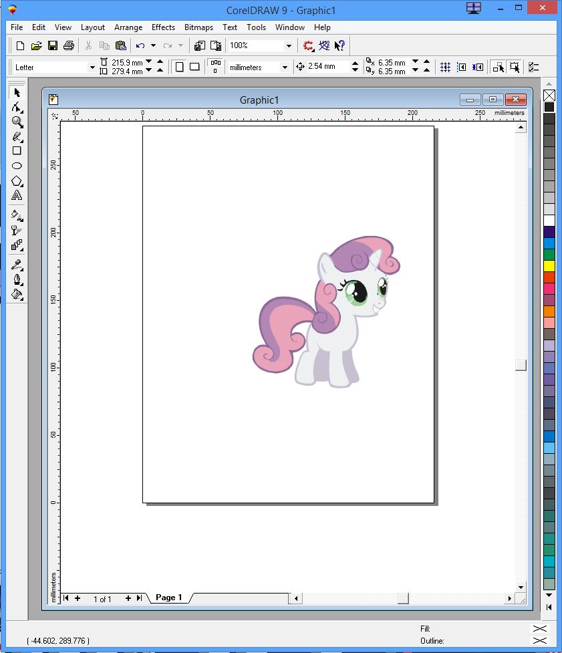Enable Treat As Filled option
The height and width of the screenshot is (653, 562).
click(x=498, y=67)
